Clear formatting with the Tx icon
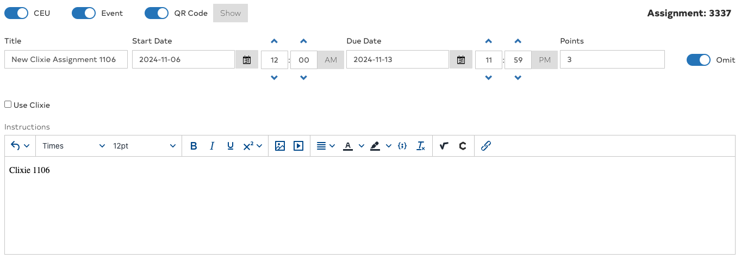 421,146
